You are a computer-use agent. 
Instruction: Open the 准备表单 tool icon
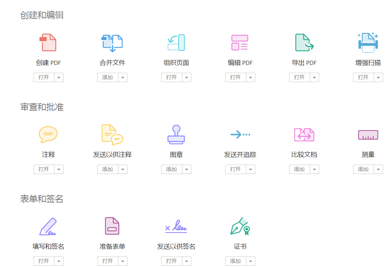point(112,226)
